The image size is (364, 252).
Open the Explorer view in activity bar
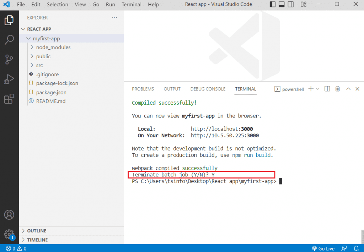click(9, 20)
